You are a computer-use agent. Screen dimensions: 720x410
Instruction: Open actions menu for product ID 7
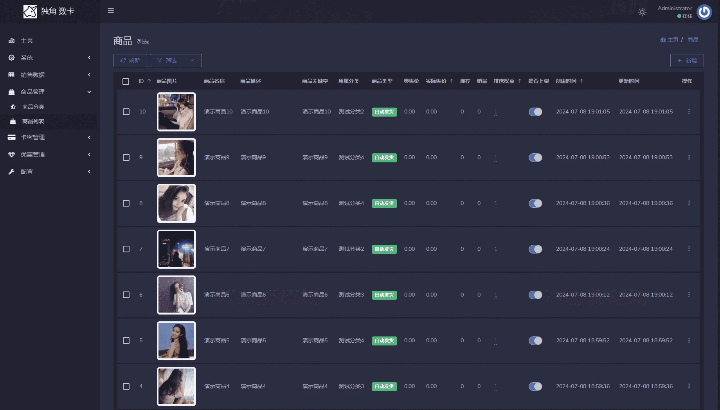point(689,249)
